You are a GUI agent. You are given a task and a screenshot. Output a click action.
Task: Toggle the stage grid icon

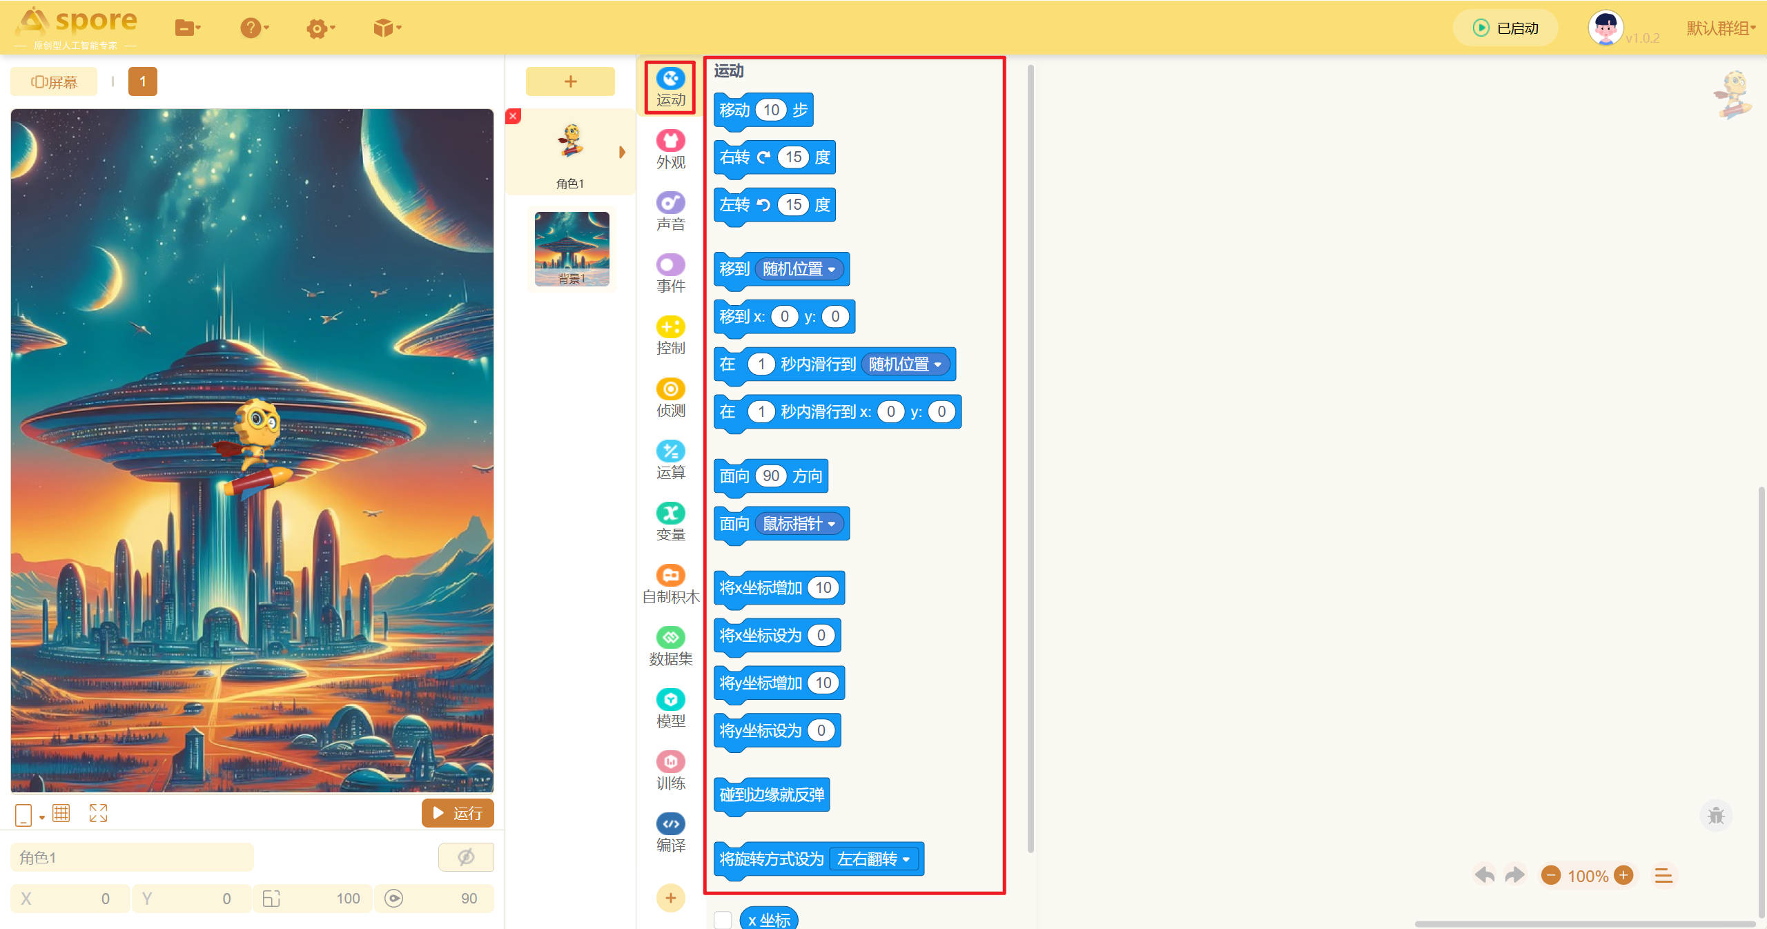[x=61, y=813]
